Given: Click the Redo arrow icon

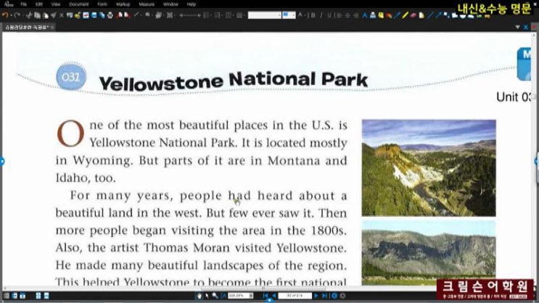Looking at the screenshot, I should tap(17, 15).
